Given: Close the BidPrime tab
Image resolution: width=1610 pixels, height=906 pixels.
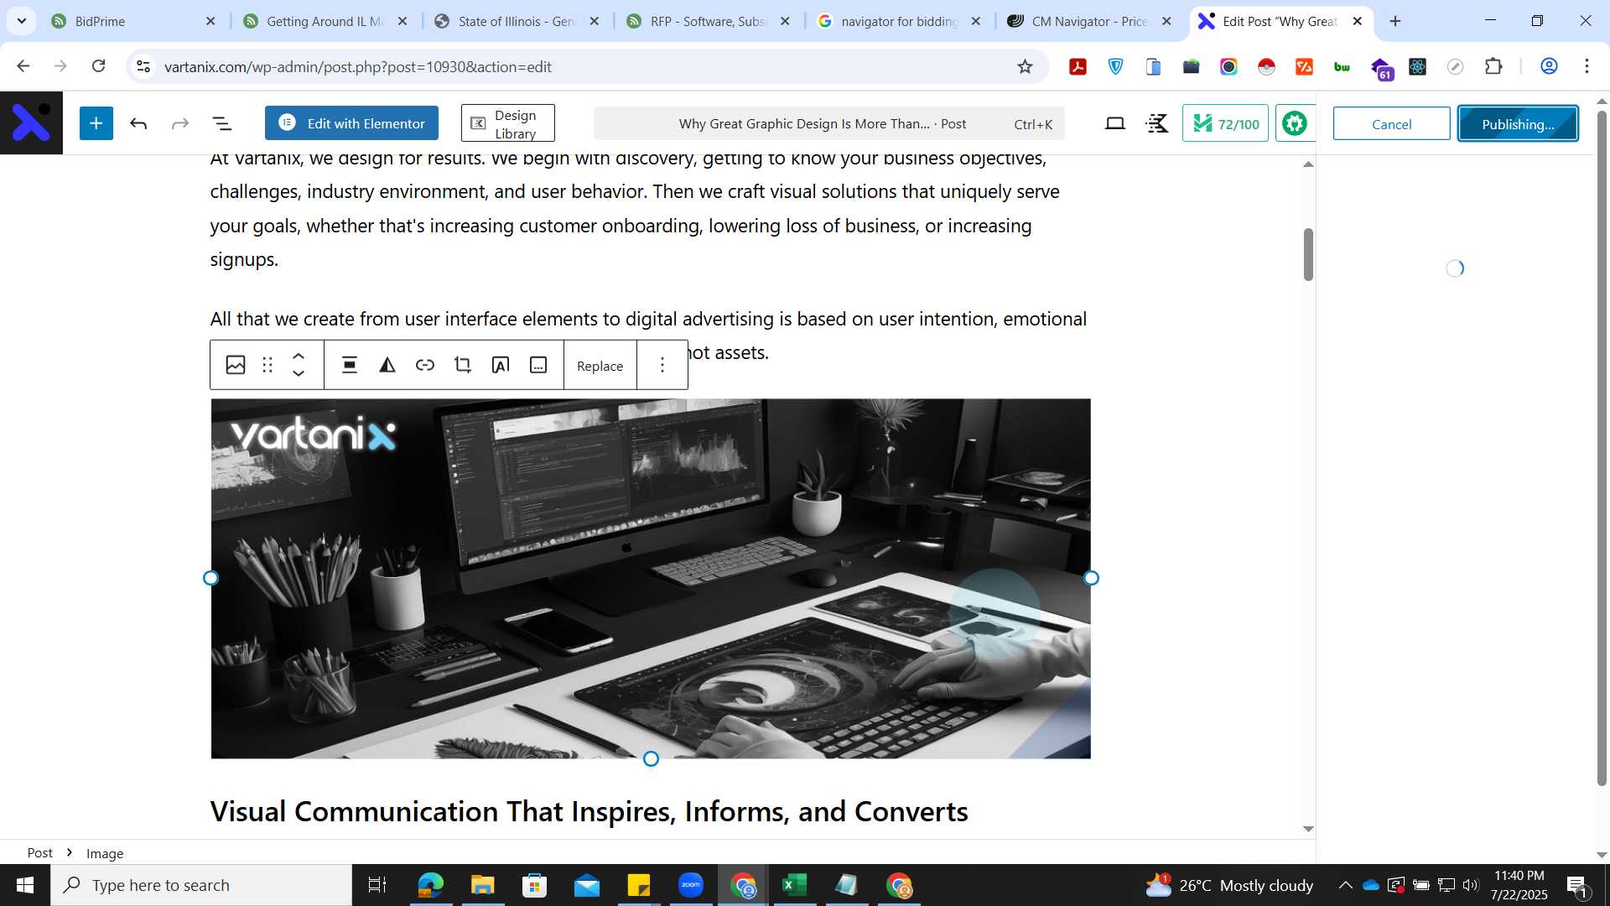Looking at the screenshot, I should coord(210,21).
